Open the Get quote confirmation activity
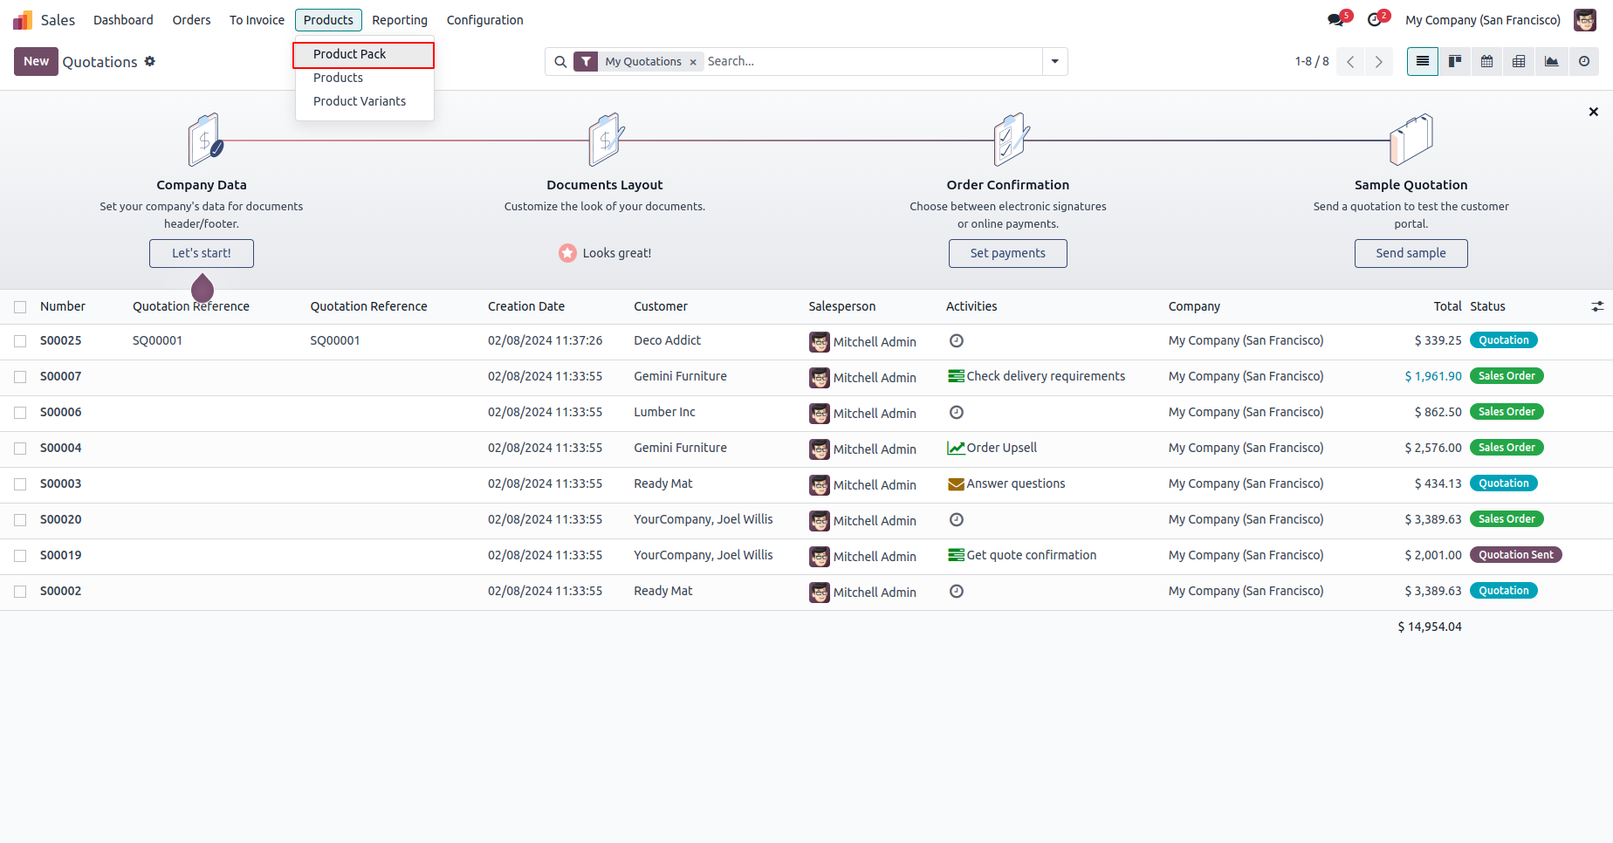This screenshot has width=1613, height=843. click(1022, 555)
